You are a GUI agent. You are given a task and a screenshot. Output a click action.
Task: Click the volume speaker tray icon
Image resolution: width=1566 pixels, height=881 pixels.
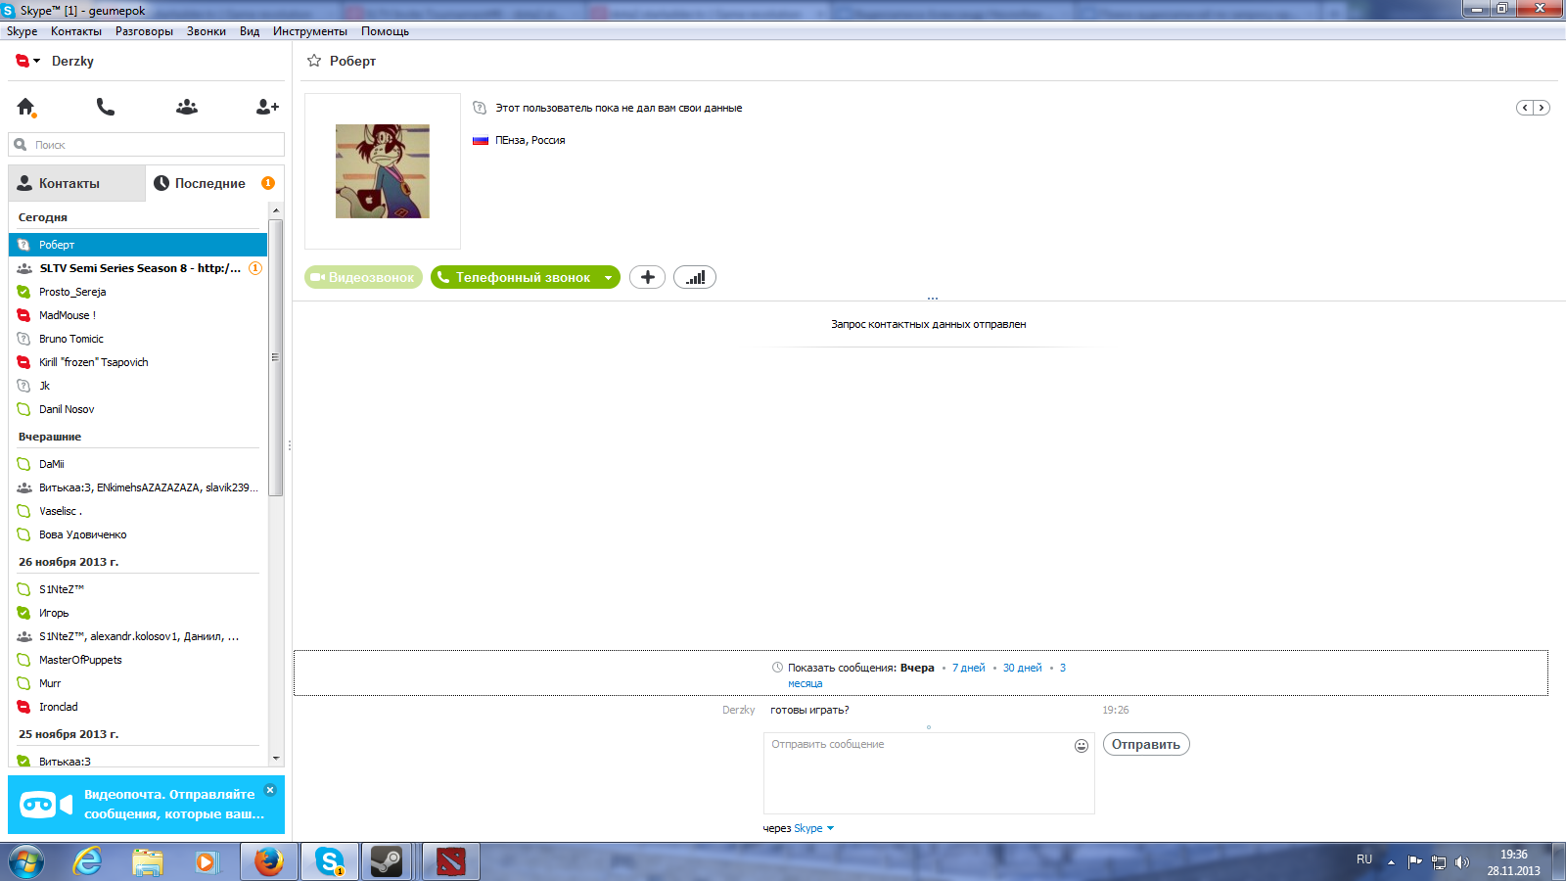coord(1462,862)
